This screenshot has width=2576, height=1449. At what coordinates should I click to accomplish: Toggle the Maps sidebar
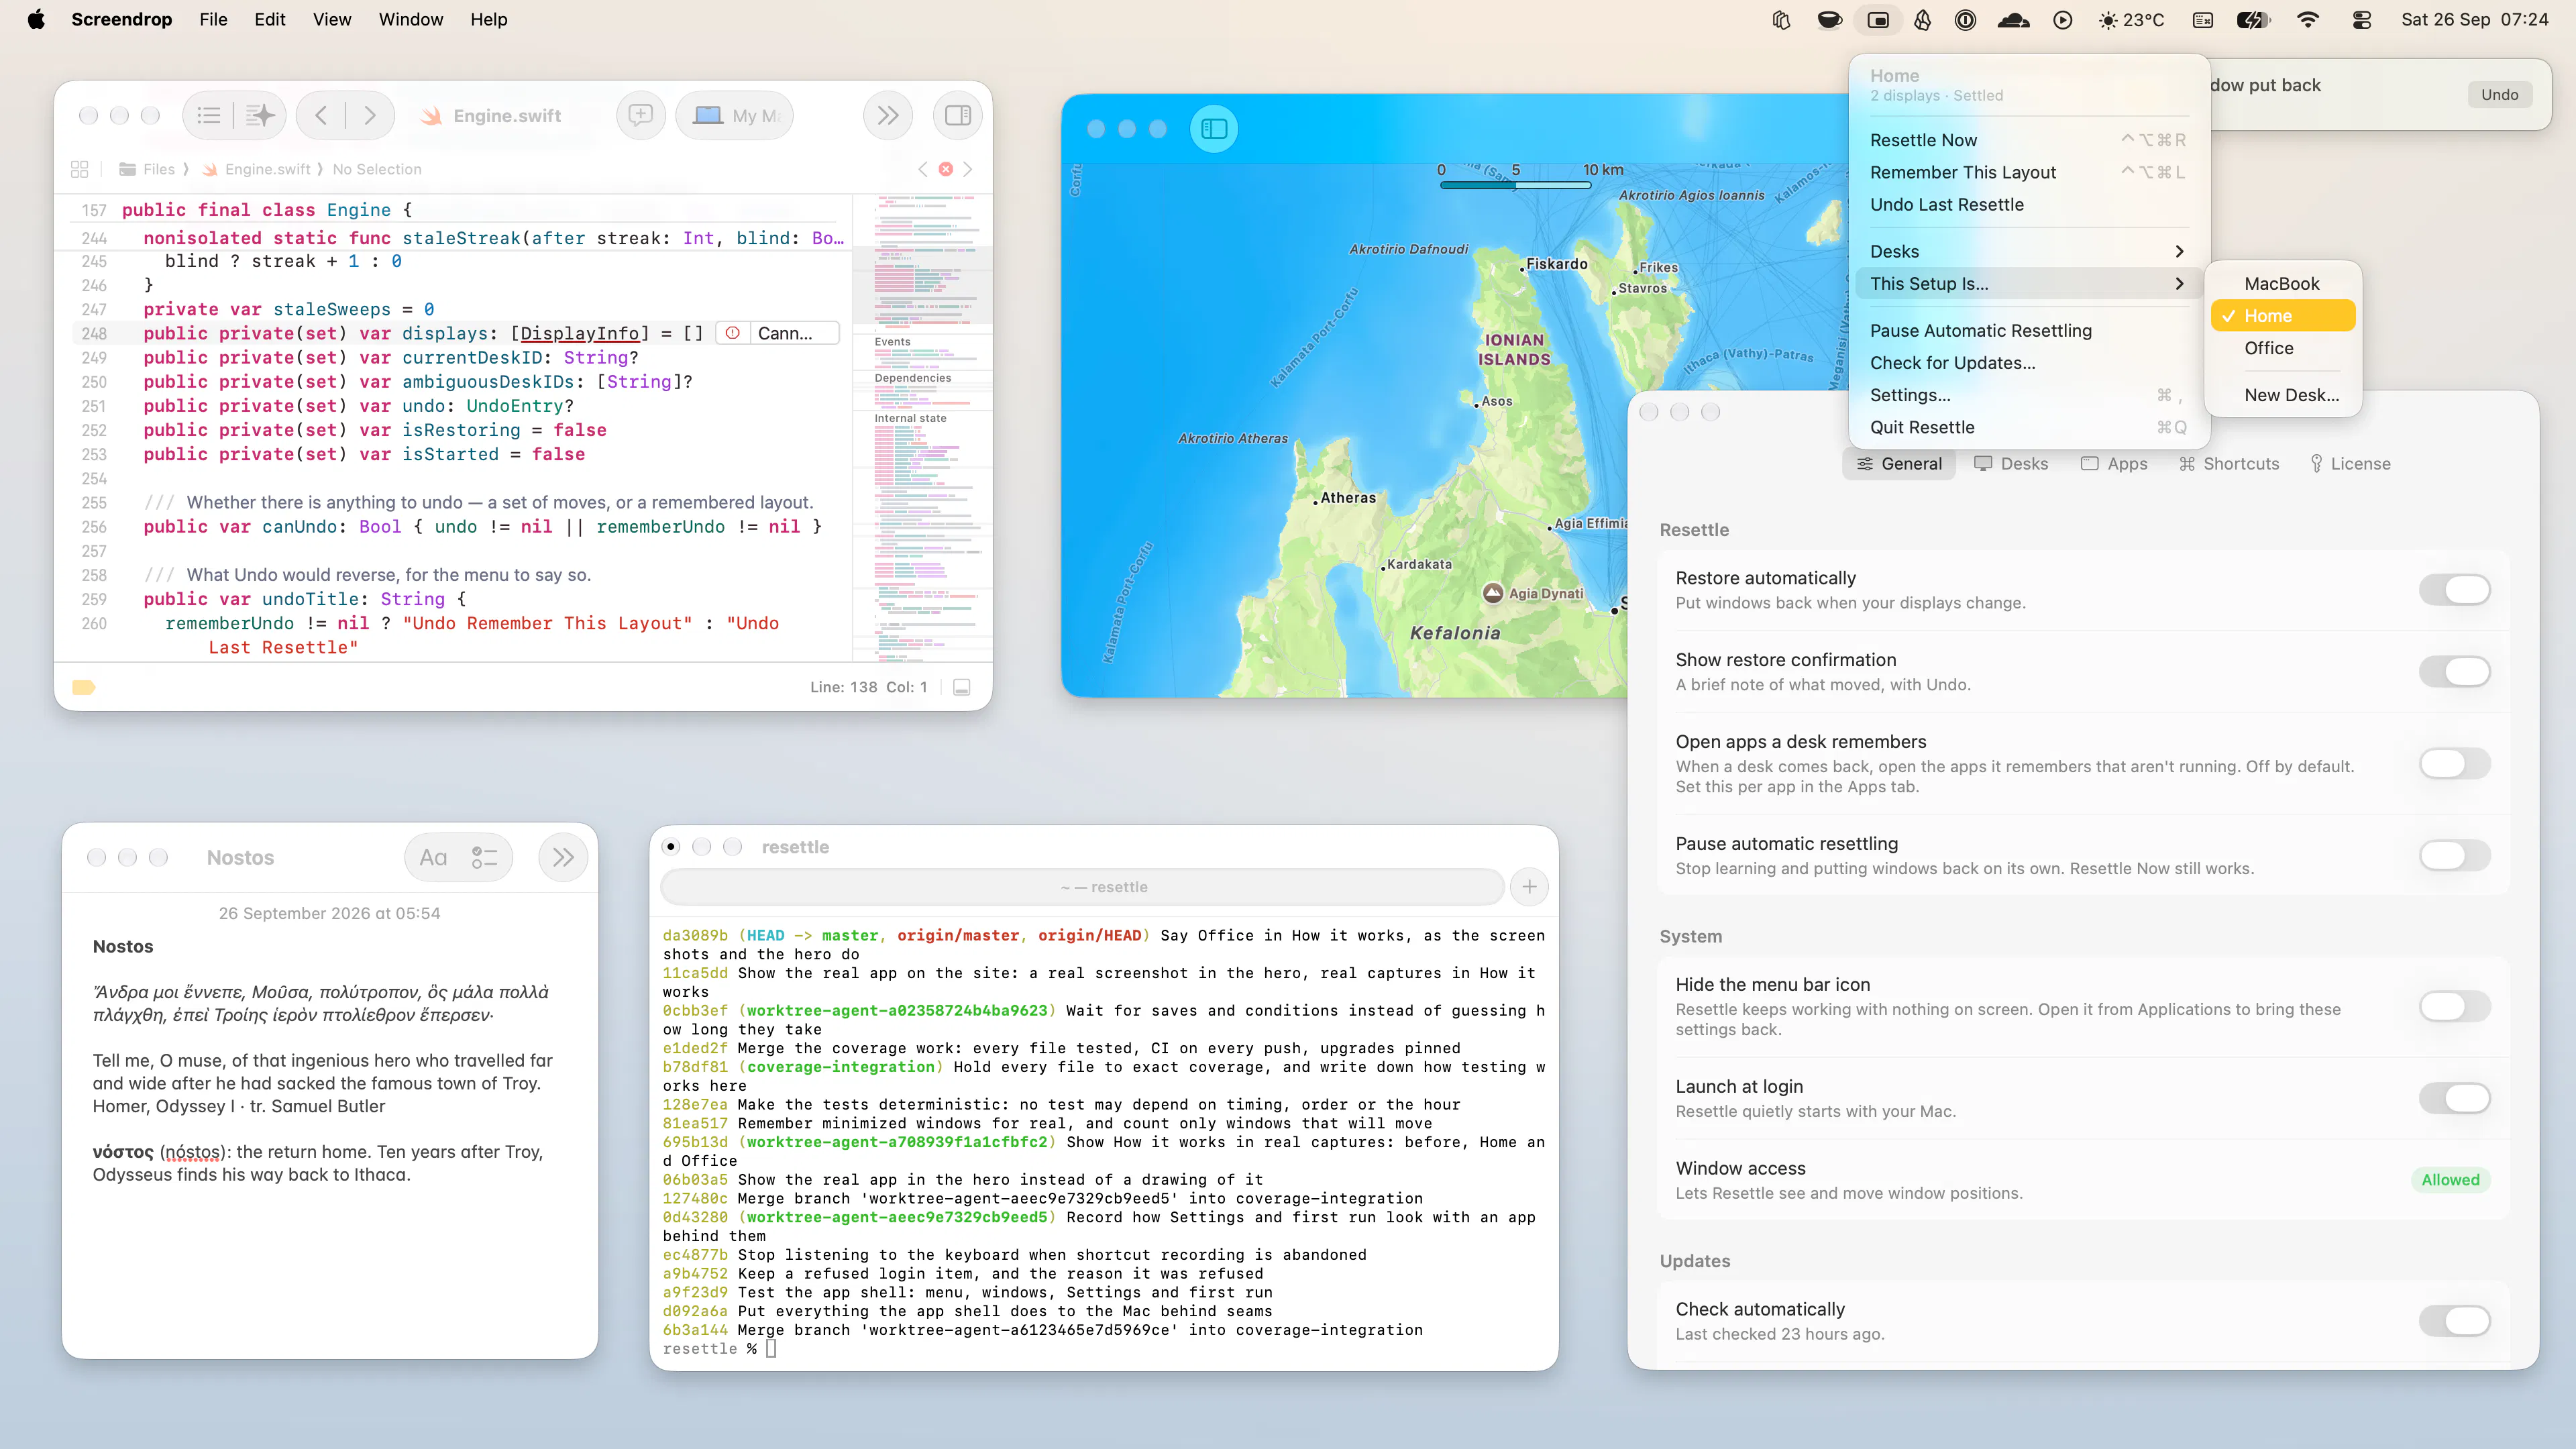[1214, 129]
